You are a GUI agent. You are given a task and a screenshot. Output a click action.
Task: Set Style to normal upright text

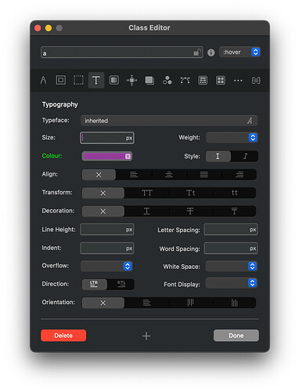(x=218, y=156)
